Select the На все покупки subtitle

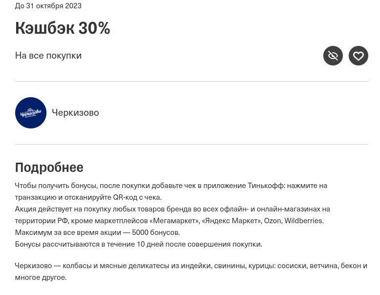[x=48, y=56]
